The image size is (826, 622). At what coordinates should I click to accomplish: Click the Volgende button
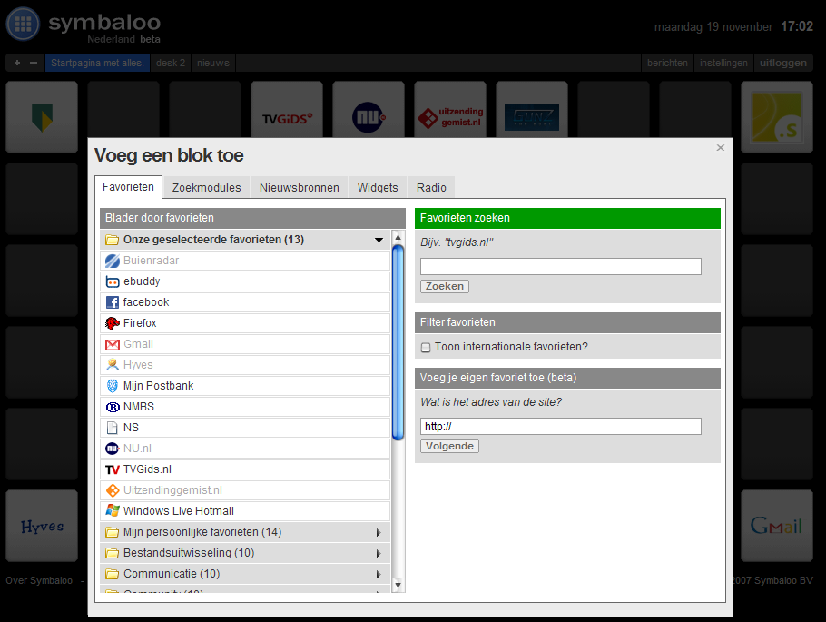(449, 446)
